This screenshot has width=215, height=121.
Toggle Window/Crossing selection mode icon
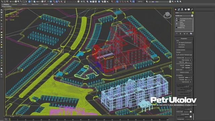[x=26, y=1]
